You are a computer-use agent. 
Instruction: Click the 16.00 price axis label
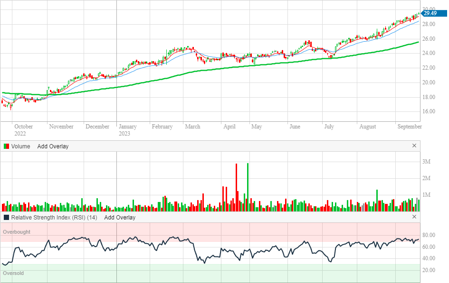[429, 112]
